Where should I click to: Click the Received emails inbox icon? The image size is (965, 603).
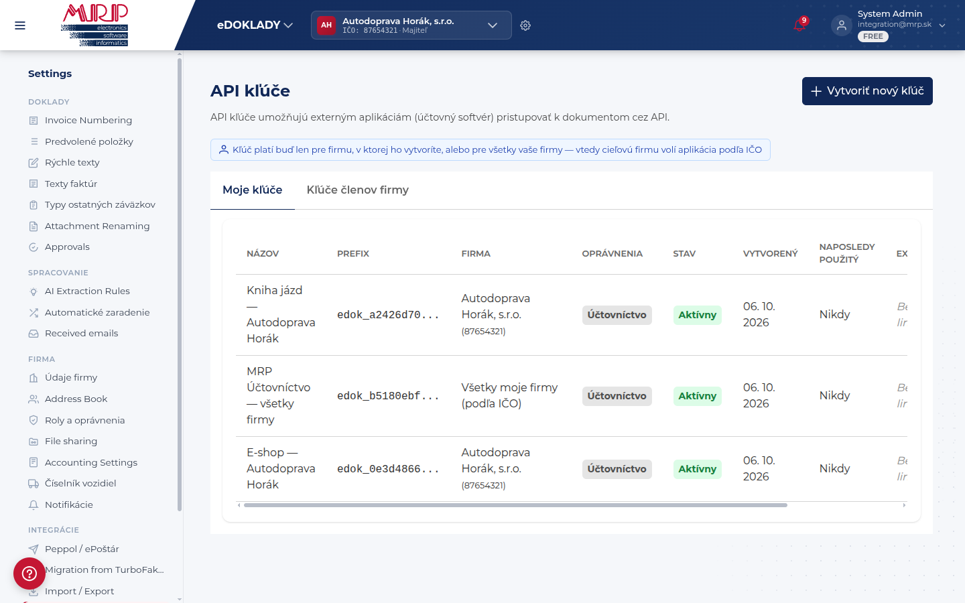click(x=34, y=334)
